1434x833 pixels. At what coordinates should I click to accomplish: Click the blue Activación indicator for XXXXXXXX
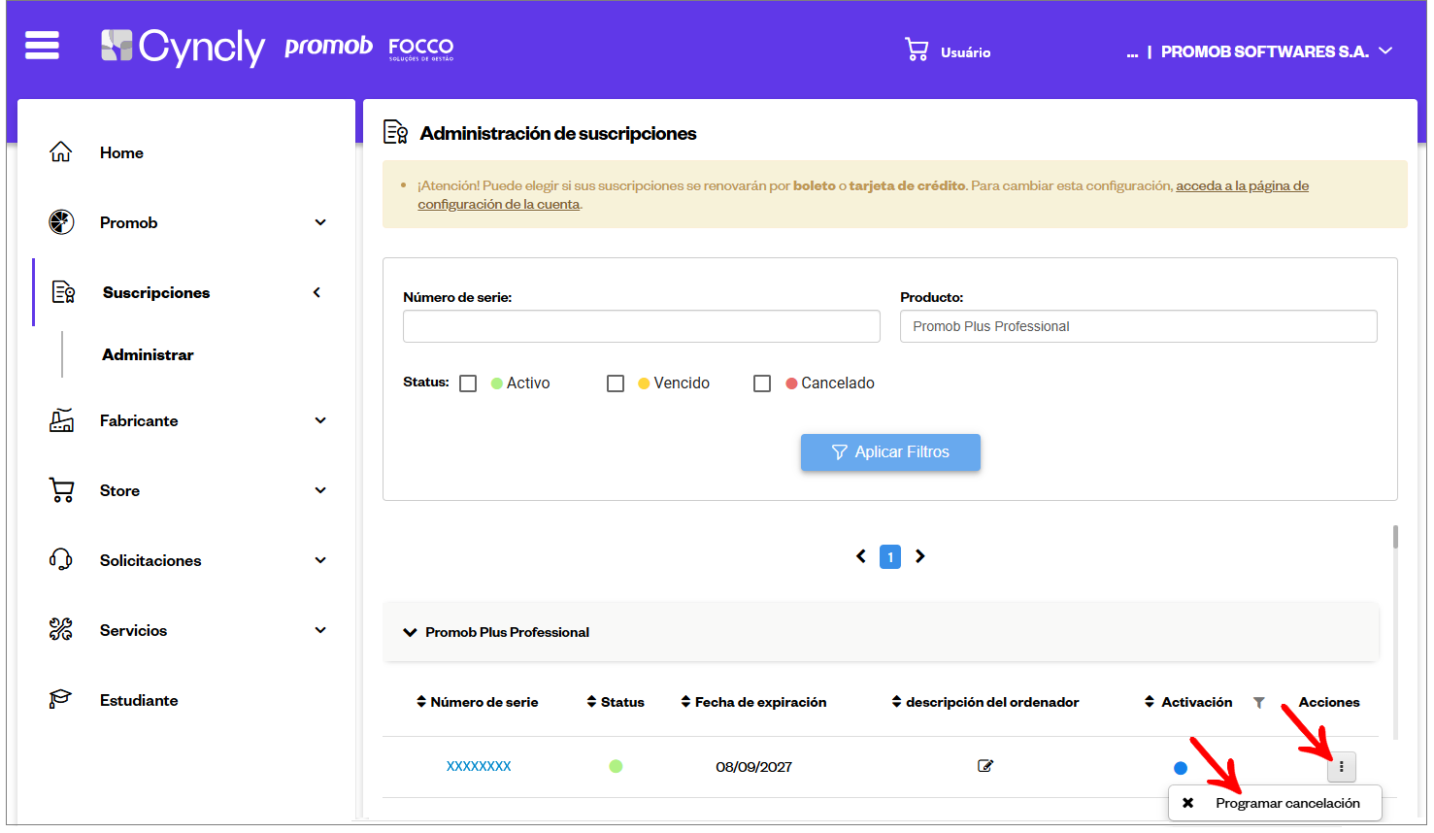(1181, 768)
